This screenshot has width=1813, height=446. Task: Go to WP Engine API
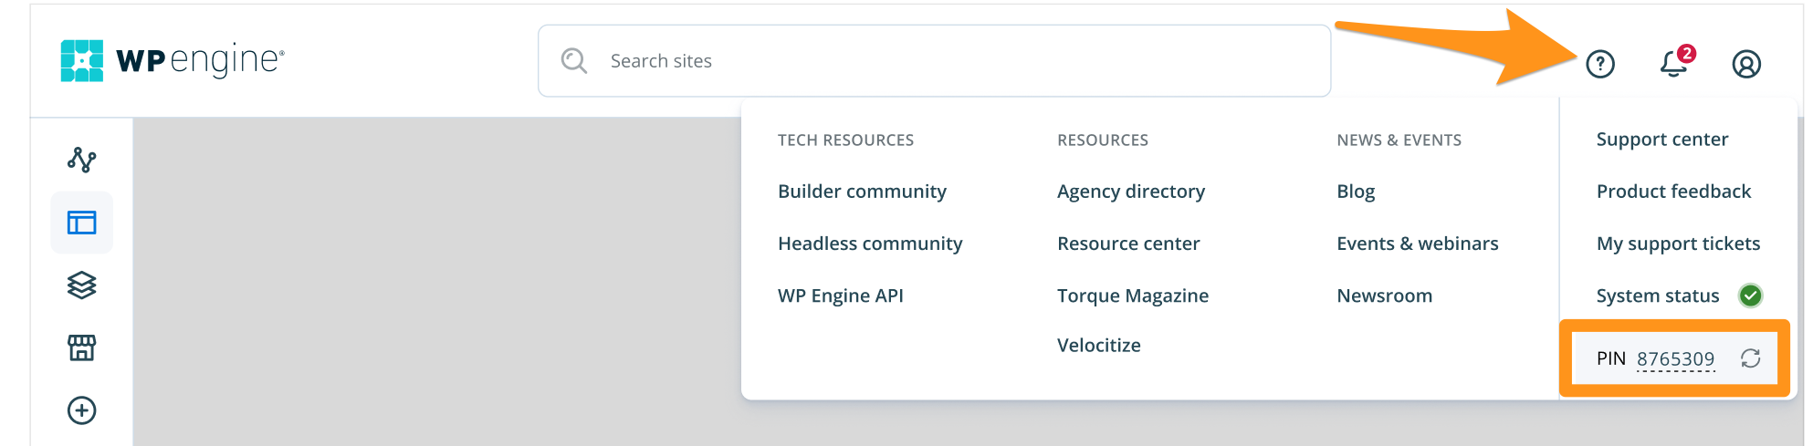840,296
